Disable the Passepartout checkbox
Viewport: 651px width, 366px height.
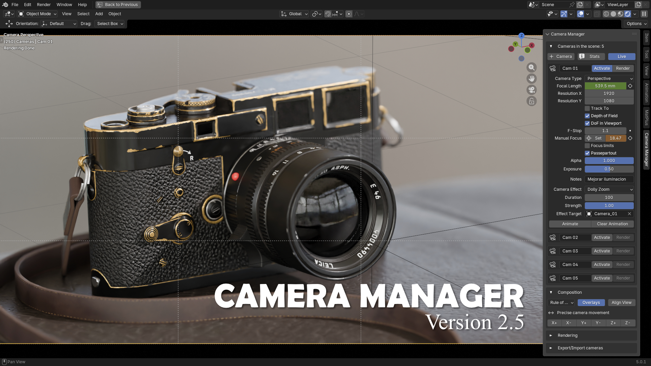[x=587, y=153]
